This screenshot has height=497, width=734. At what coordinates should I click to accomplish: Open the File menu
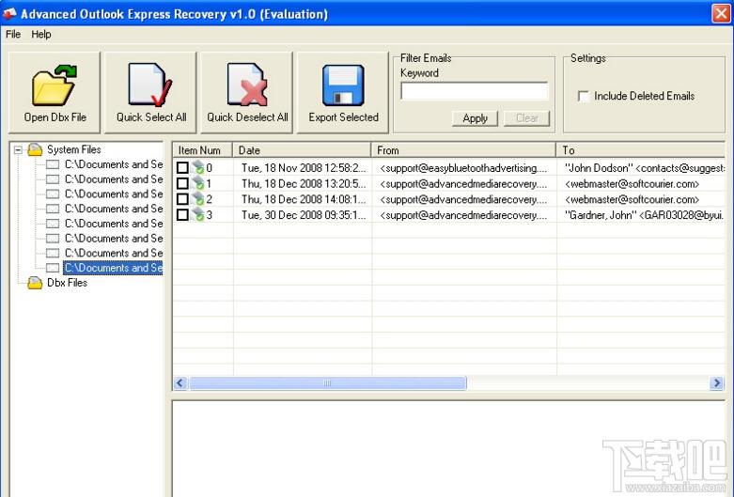[x=12, y=34]
